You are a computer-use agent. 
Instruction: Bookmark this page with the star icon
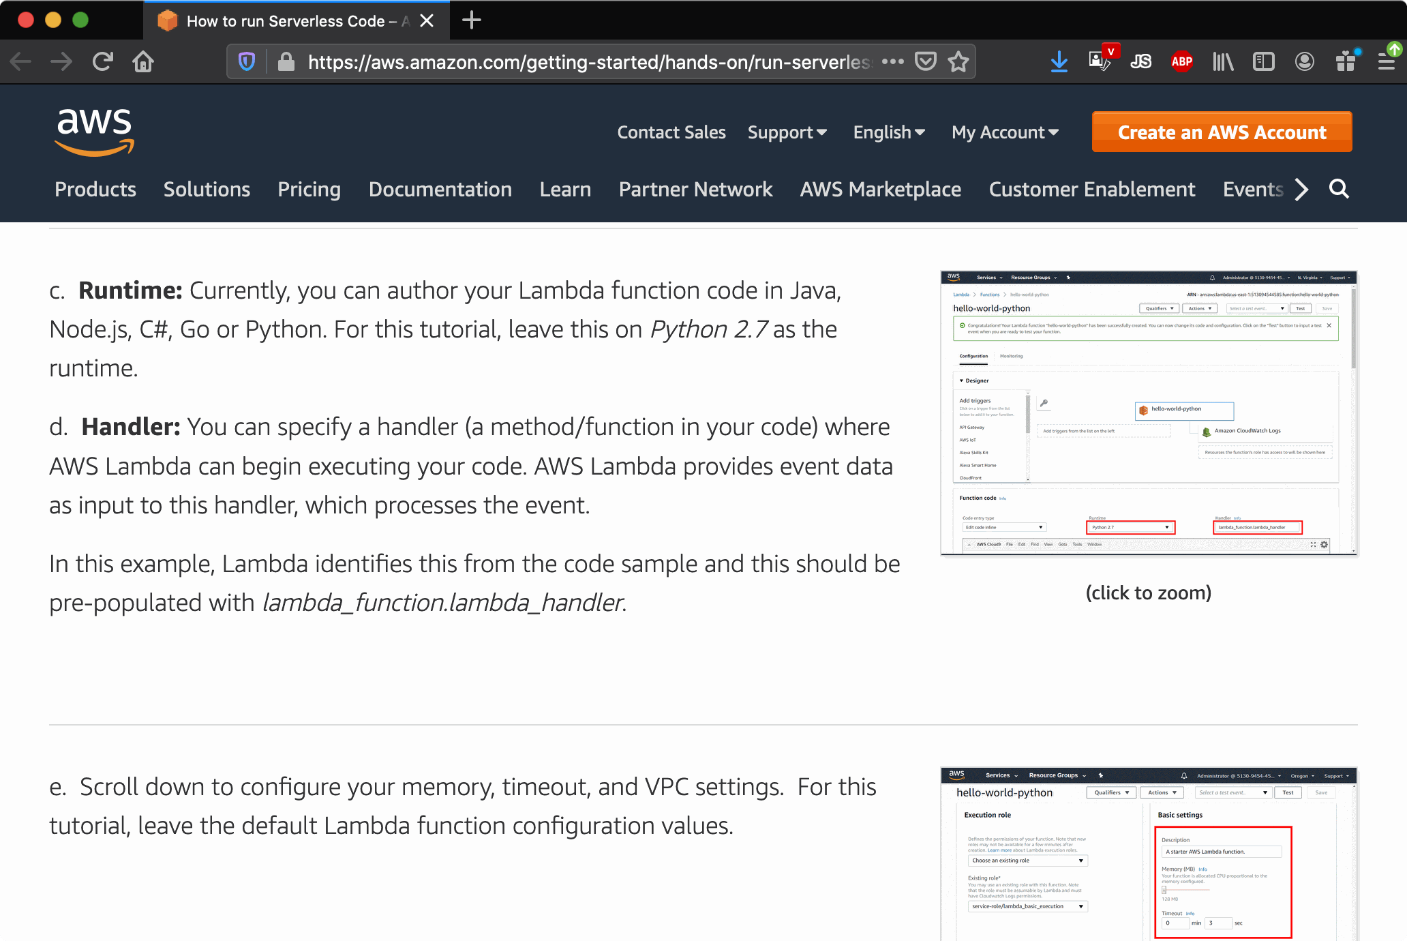958,62
